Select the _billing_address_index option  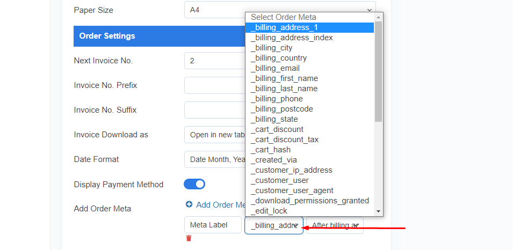(x=309, y=38)
